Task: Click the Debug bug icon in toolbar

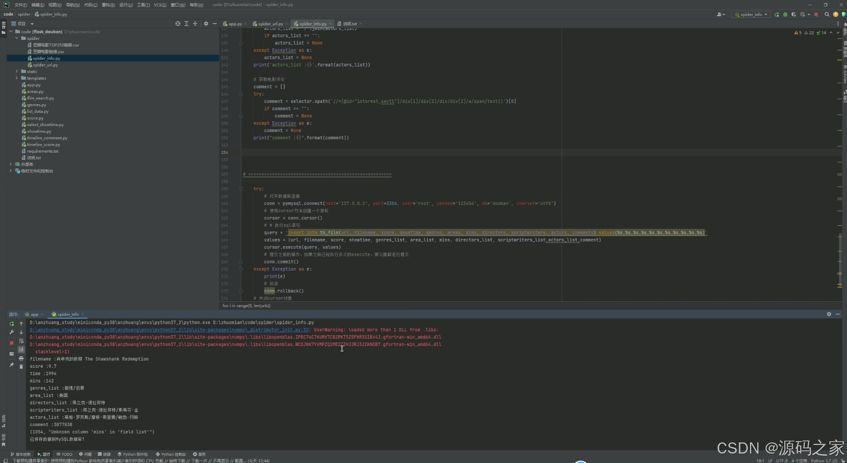Action: click(785, 14)
